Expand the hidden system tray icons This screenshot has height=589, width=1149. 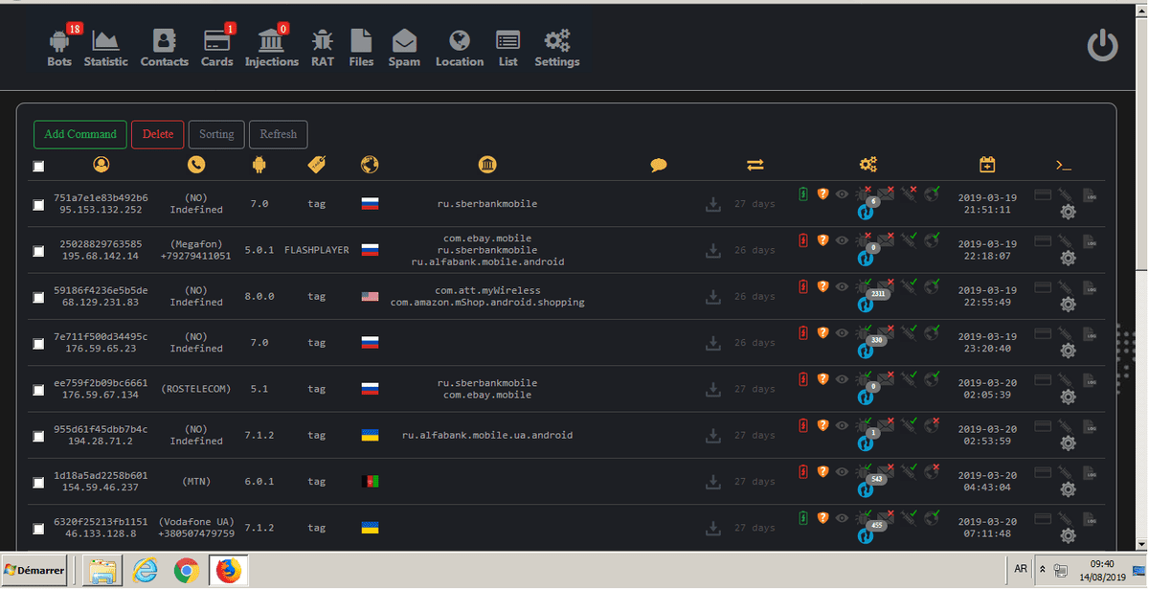[1043, 570]
